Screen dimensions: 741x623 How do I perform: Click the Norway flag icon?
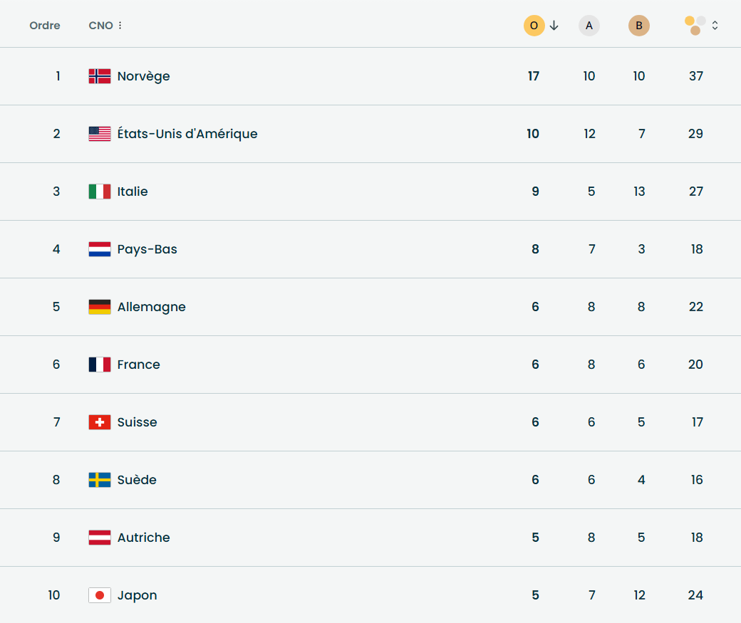[x=100, y=76]
